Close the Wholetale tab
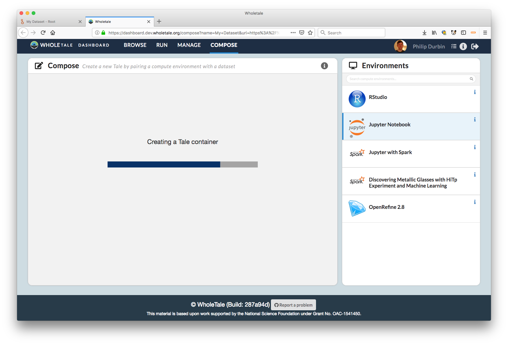 (x=148, y=22)
